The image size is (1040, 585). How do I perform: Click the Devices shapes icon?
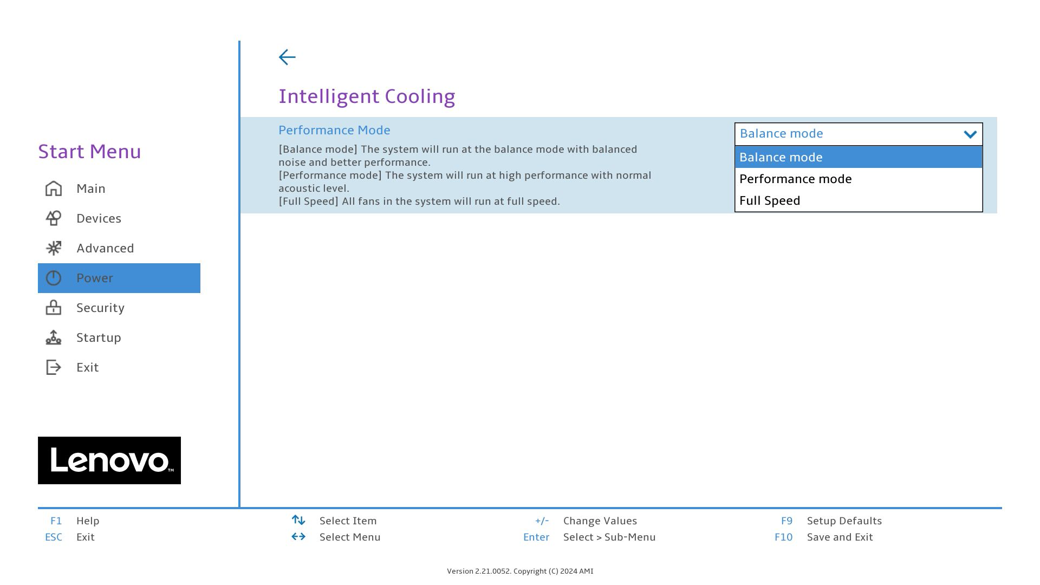pyautogui.click(x=54, y=218)
